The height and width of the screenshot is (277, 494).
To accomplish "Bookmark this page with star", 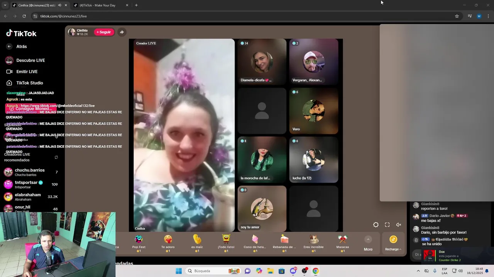I will point(457,16).
